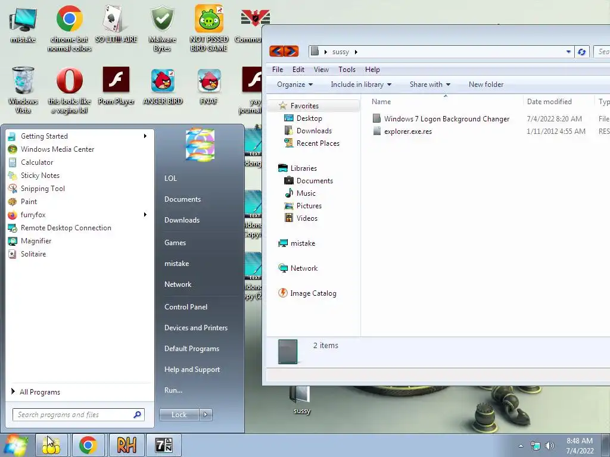Expand the Getting Started submenu arrow
Viewport: 610px width, 457px height.
145,136
